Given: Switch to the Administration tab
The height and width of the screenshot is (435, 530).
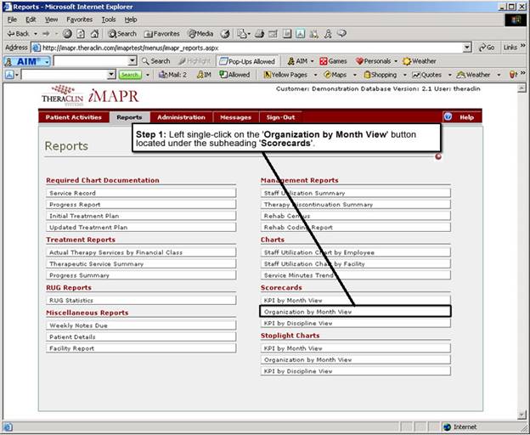Looking at the screenshot, I should 181,117.
